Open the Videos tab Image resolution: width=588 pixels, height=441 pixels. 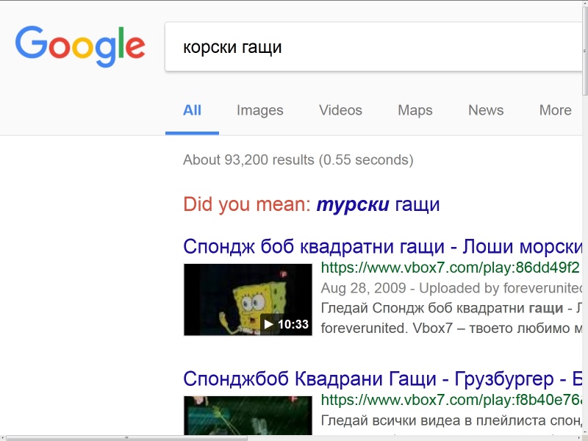340,110
